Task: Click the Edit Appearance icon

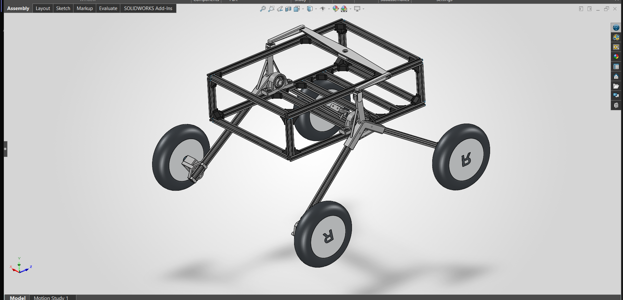Action: 336,9
